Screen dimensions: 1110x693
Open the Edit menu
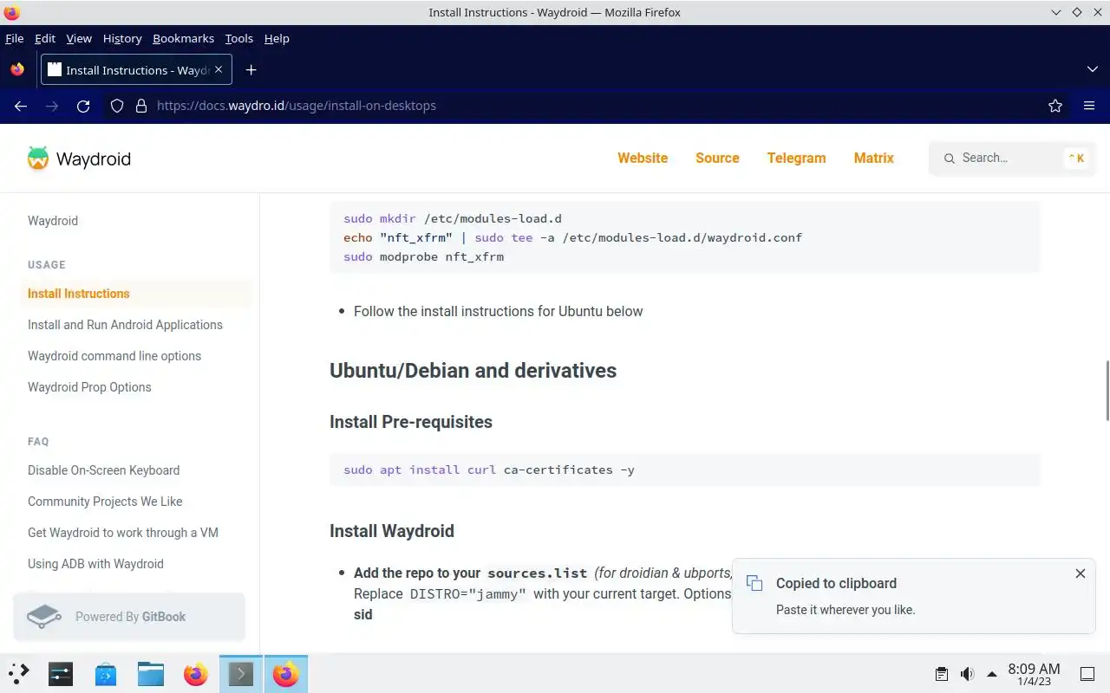pos(45,38)
